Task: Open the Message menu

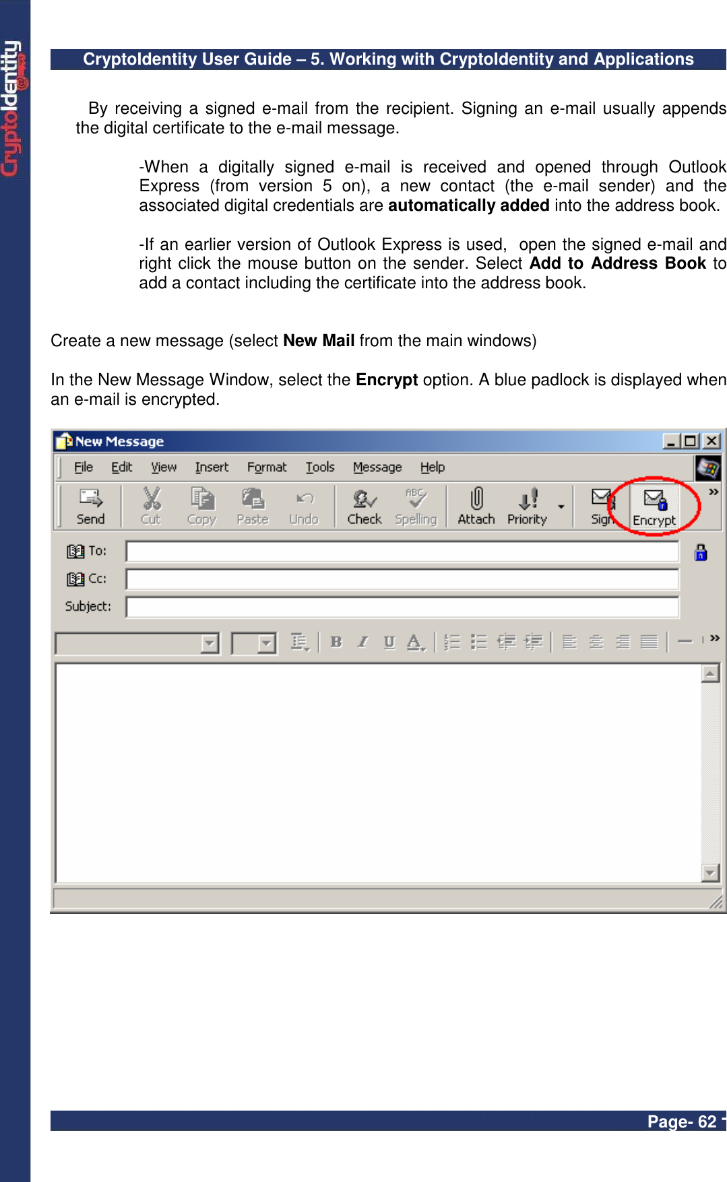Action: 377,467
